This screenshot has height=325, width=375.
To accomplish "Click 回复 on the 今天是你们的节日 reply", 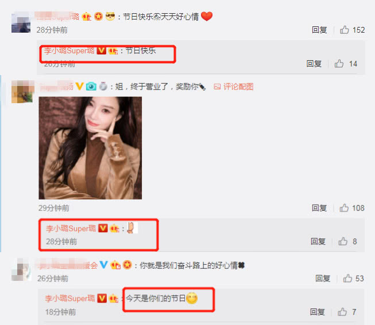I will (x=318, y=312).
